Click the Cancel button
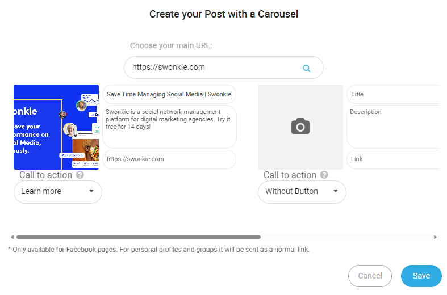The width and height of the screenshot is (447, 295). coord(370,276)
